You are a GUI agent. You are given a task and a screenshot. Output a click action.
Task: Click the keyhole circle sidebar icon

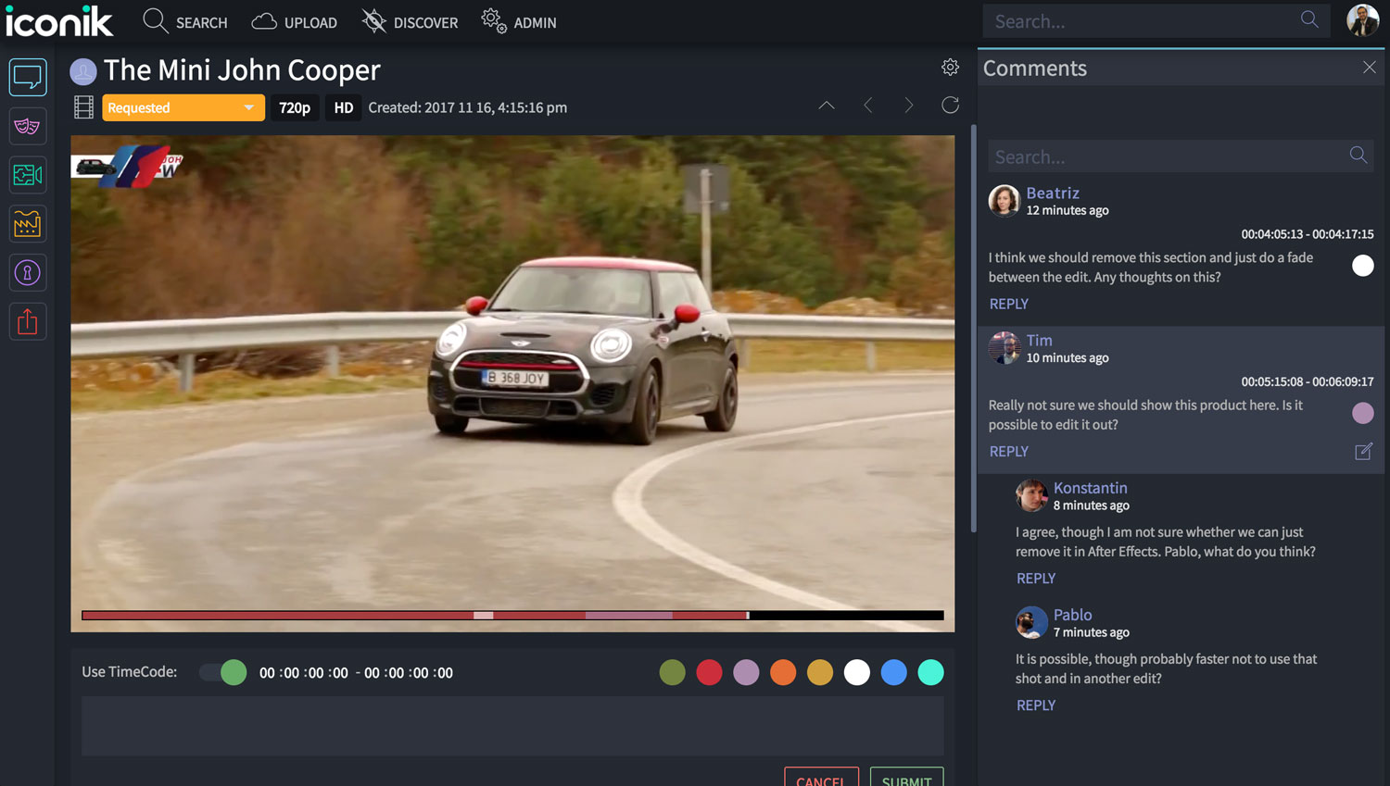point(28,273)
